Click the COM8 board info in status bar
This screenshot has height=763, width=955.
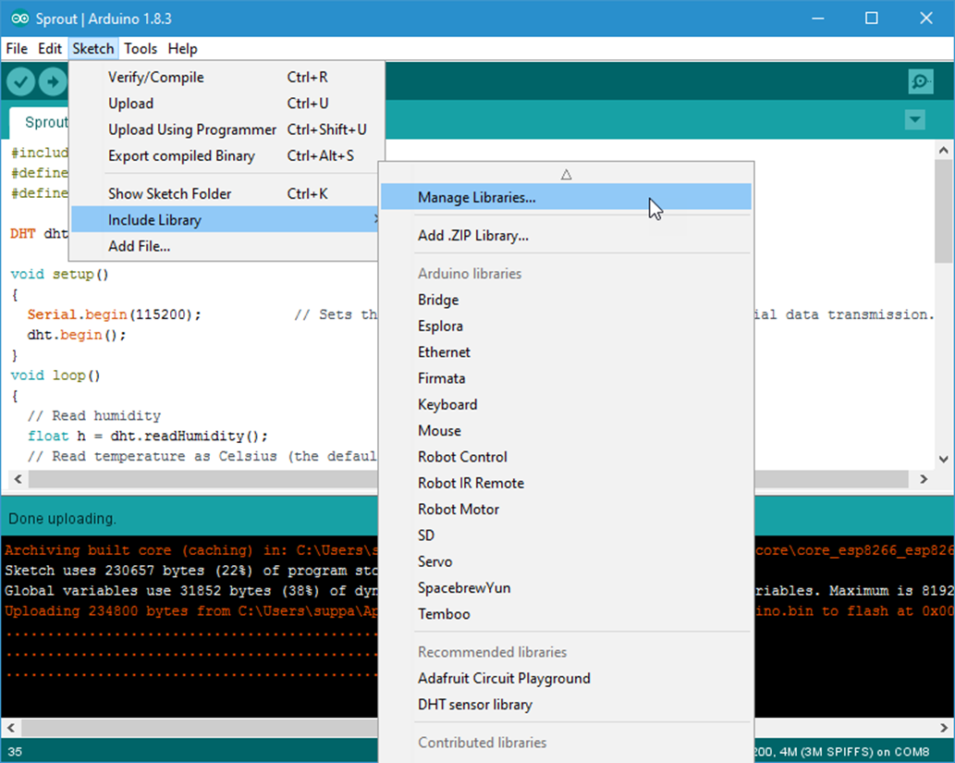pos(841,751)
